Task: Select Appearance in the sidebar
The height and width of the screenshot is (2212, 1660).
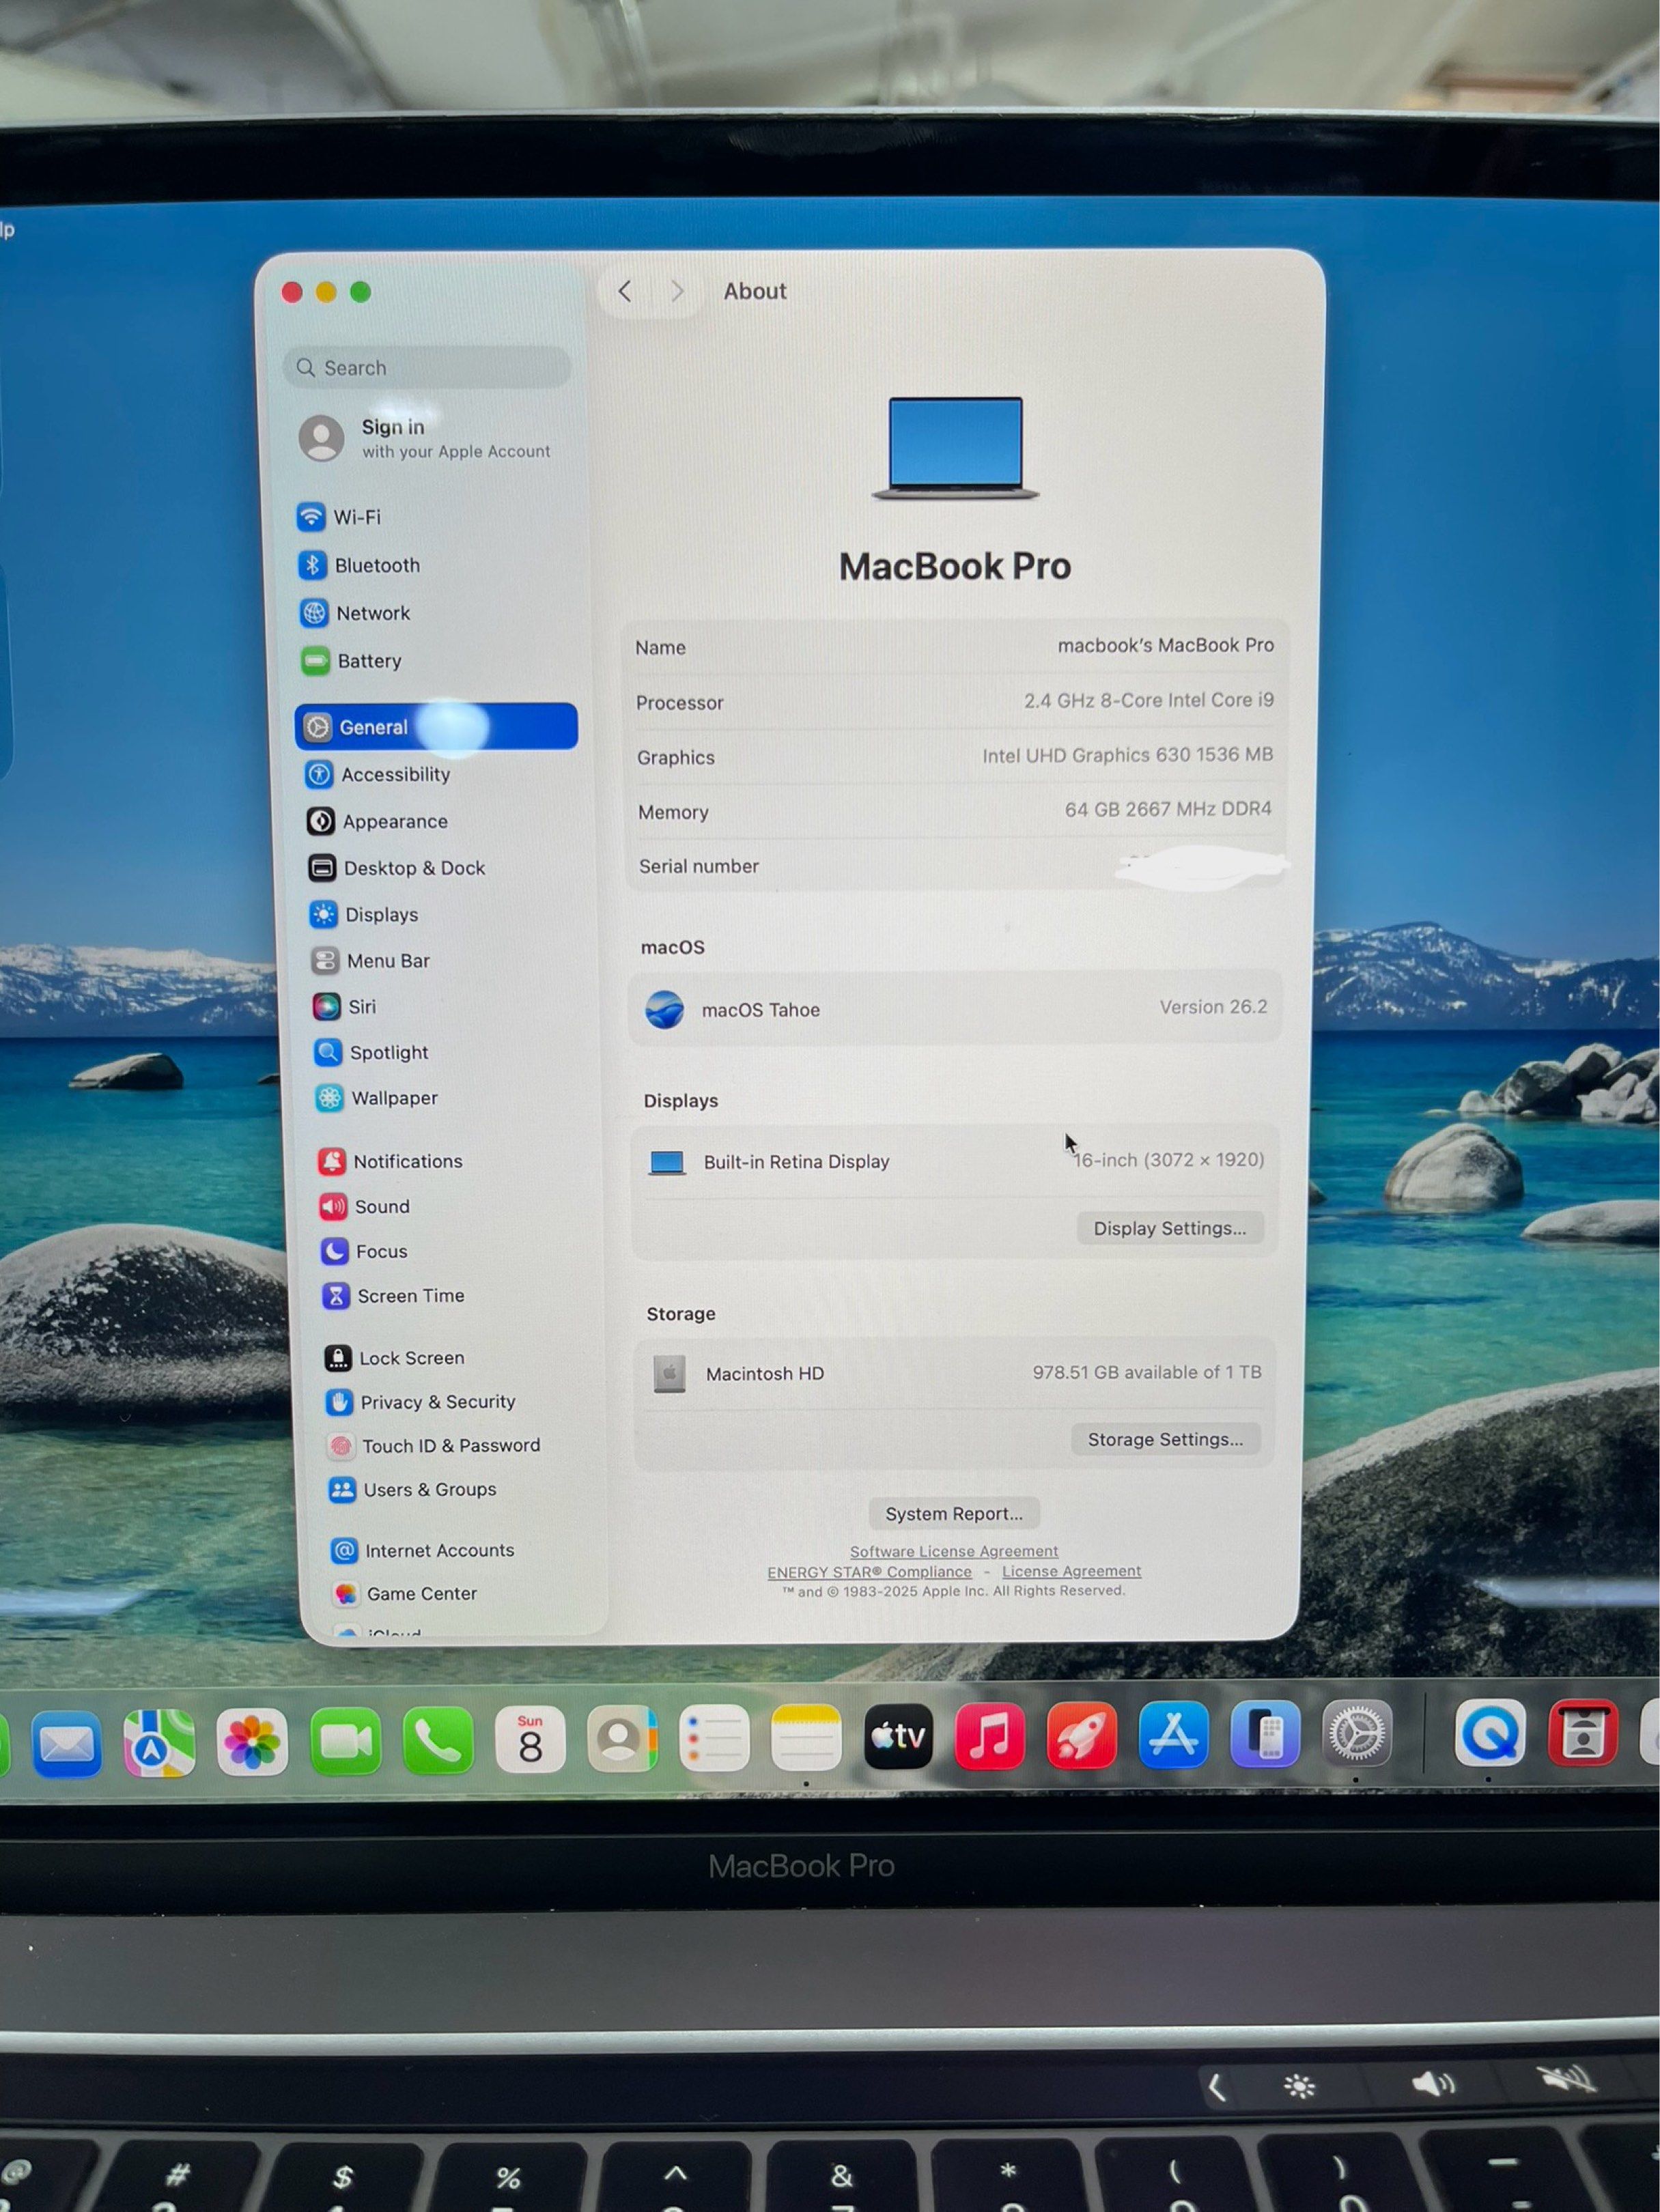Action: click(x=378, y=821)
